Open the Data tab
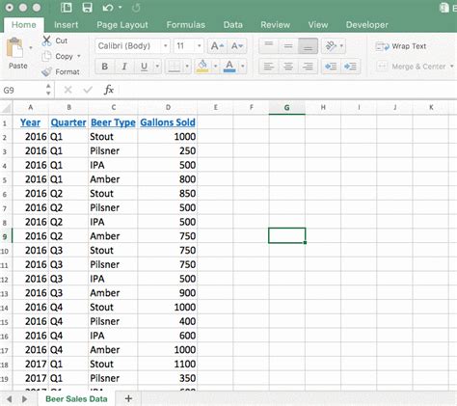Image resolution: width=457 pixels, height=406 pixels. click(233, 25)
